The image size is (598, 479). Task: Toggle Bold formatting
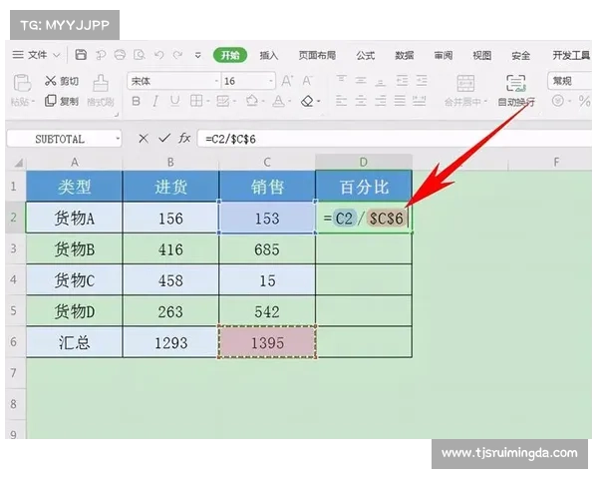[136, 101]
